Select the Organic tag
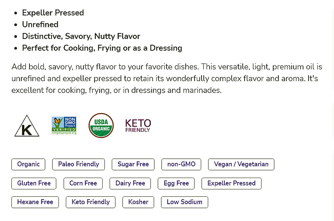The width and height of the screenshot is (334, 221). pyautogui.click(x=28, y=164)
